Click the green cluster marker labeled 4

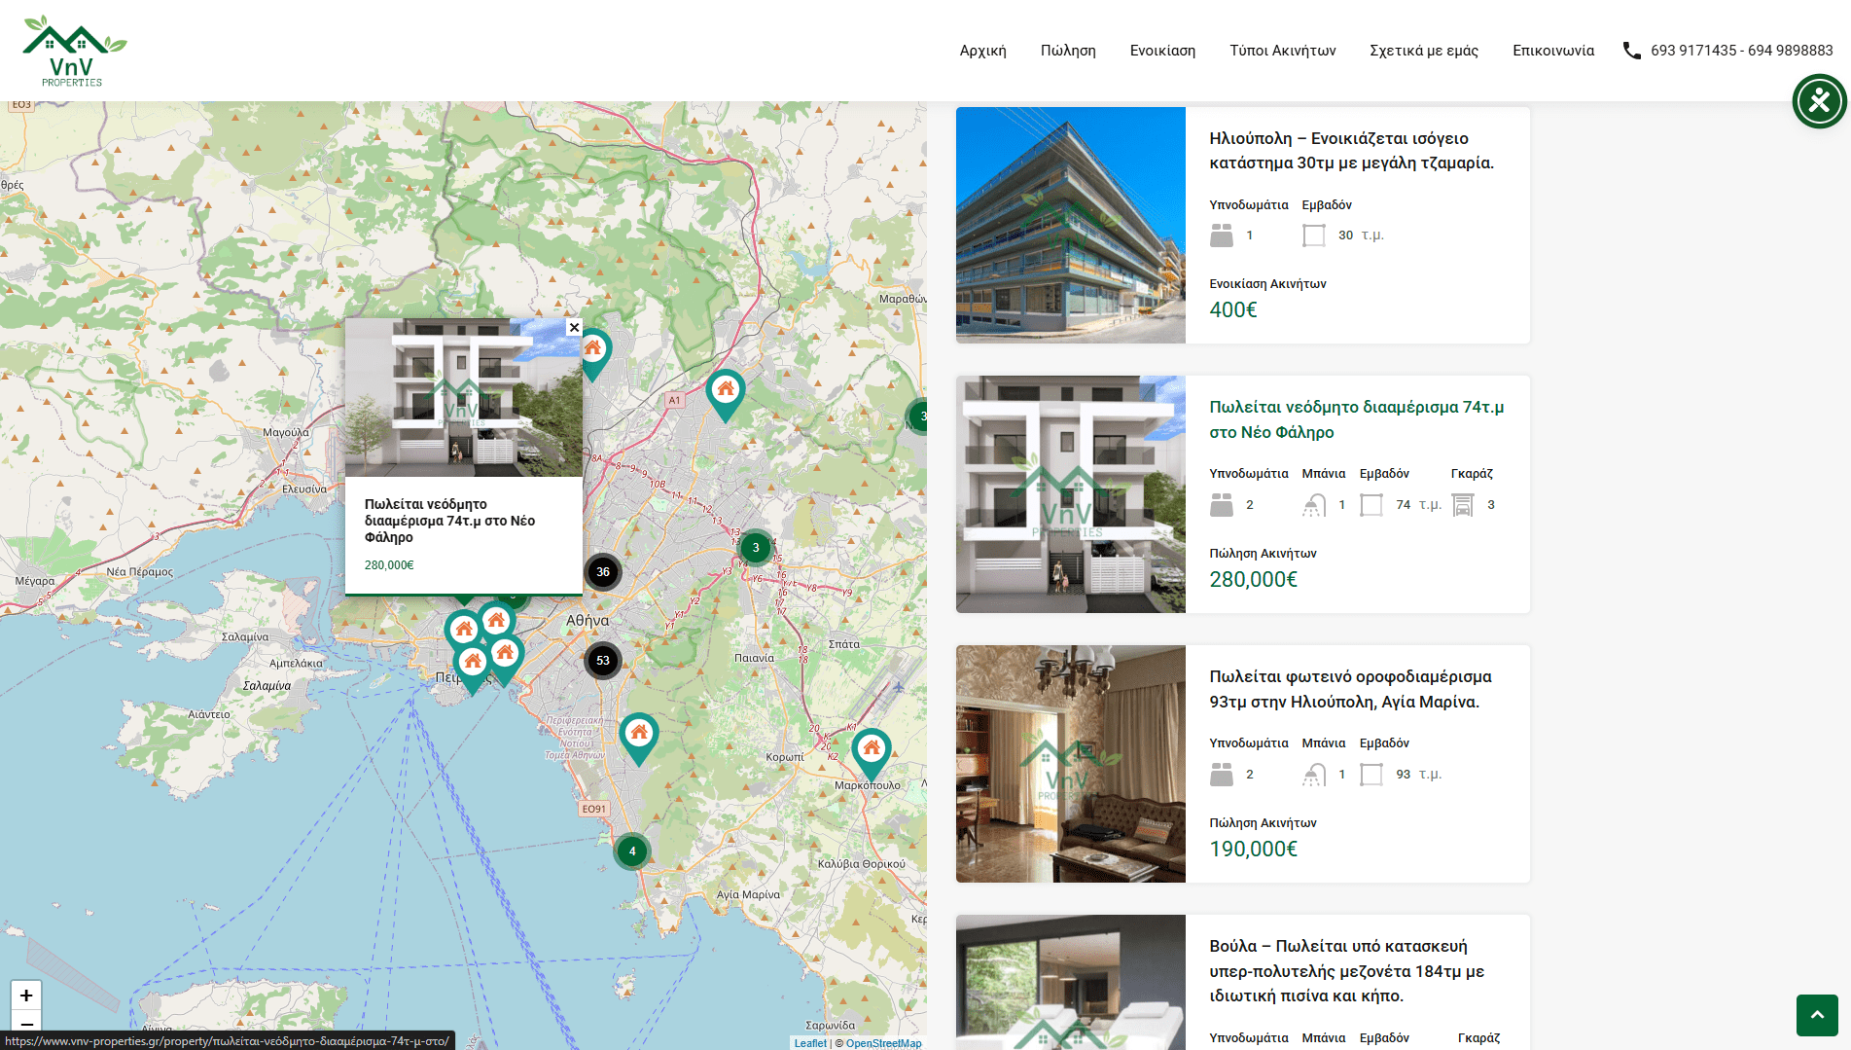click(632, 851)
